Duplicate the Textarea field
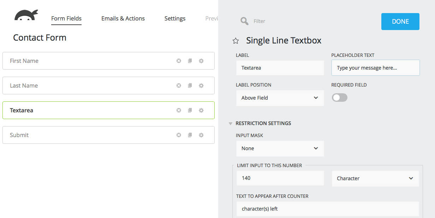435x218 pixels. [190, 110]
